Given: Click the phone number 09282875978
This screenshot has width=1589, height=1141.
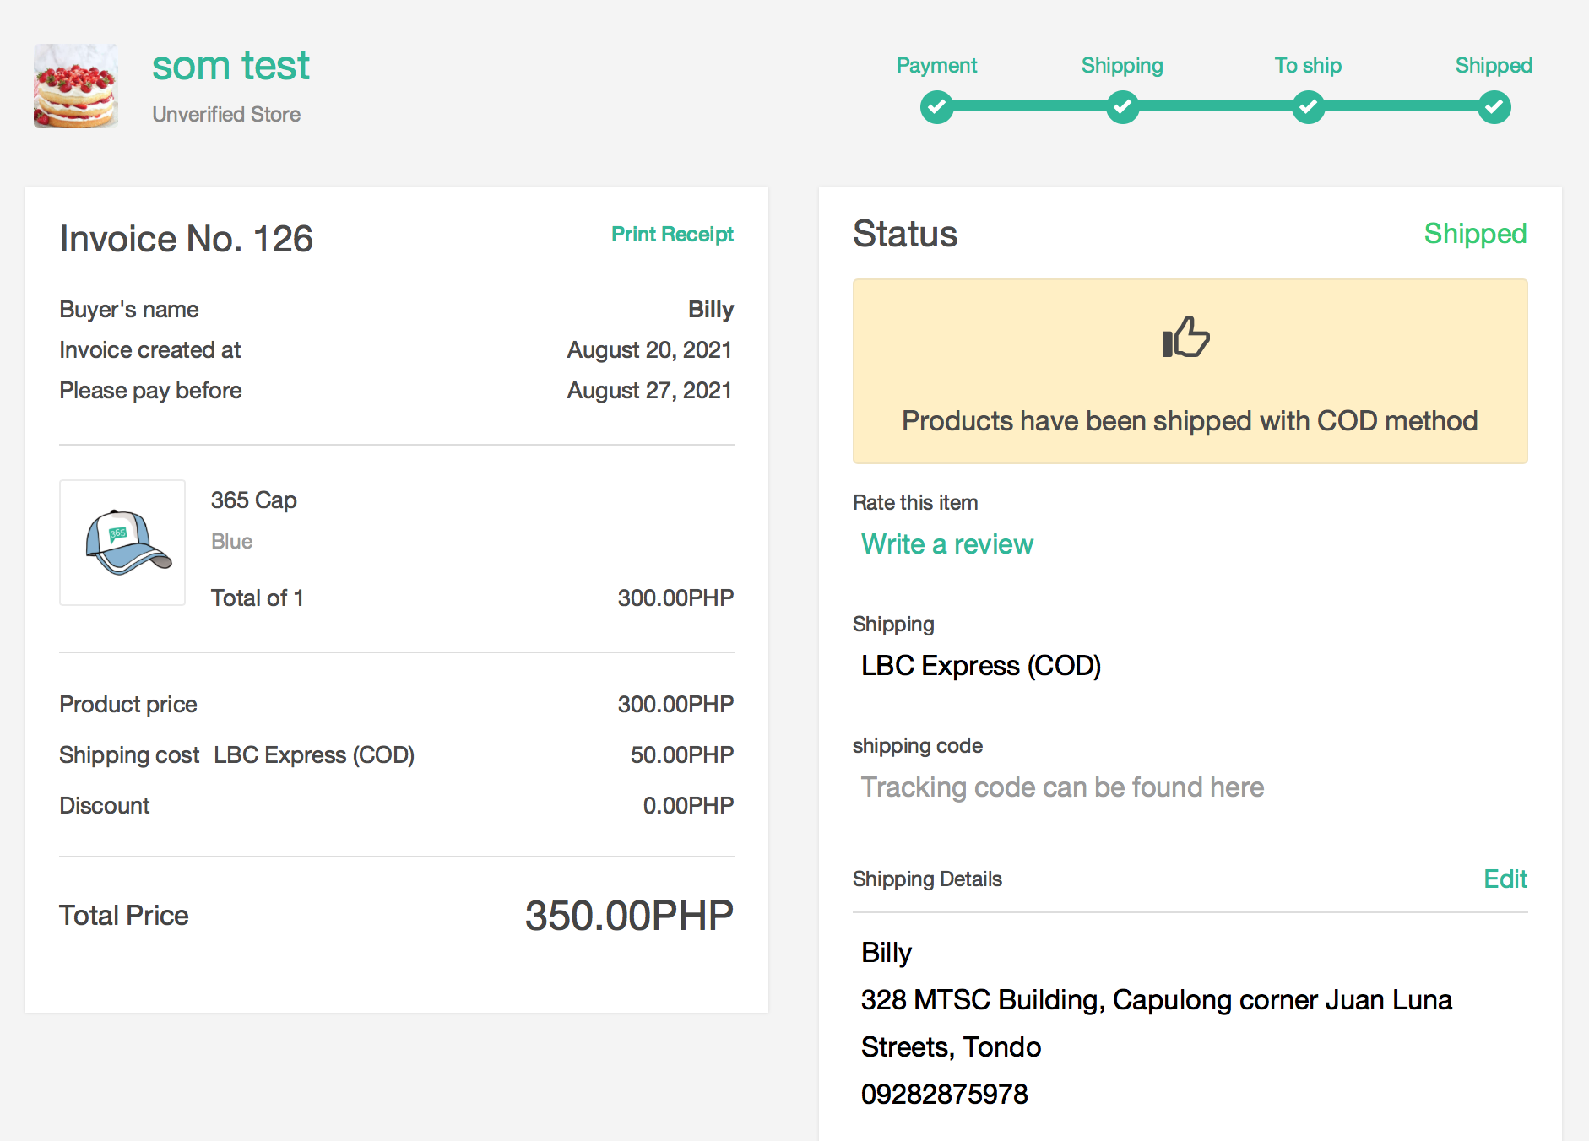Looking at the screenshot, I should click(x=944, y=1095).
